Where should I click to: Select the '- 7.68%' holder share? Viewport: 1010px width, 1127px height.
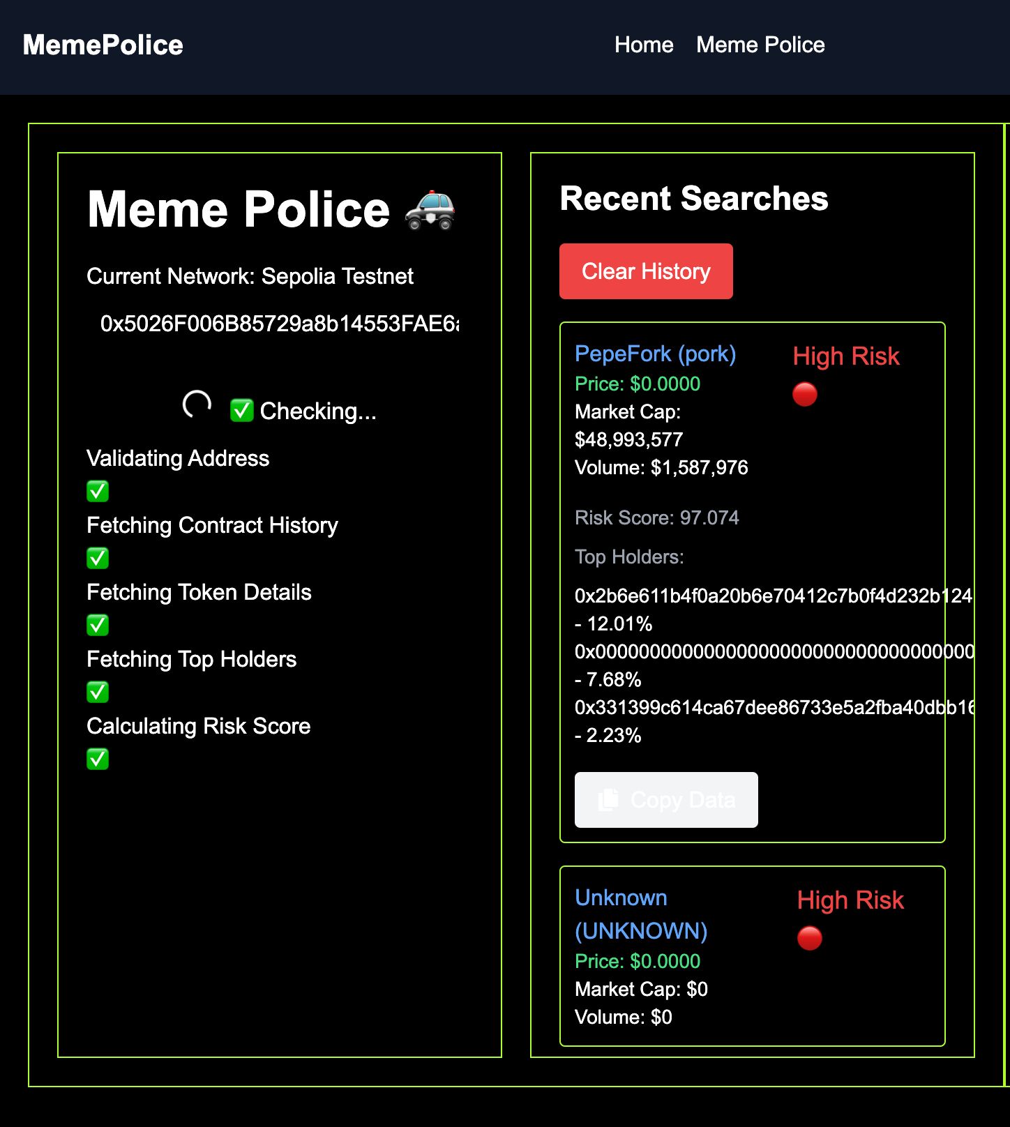coord(608,679)
